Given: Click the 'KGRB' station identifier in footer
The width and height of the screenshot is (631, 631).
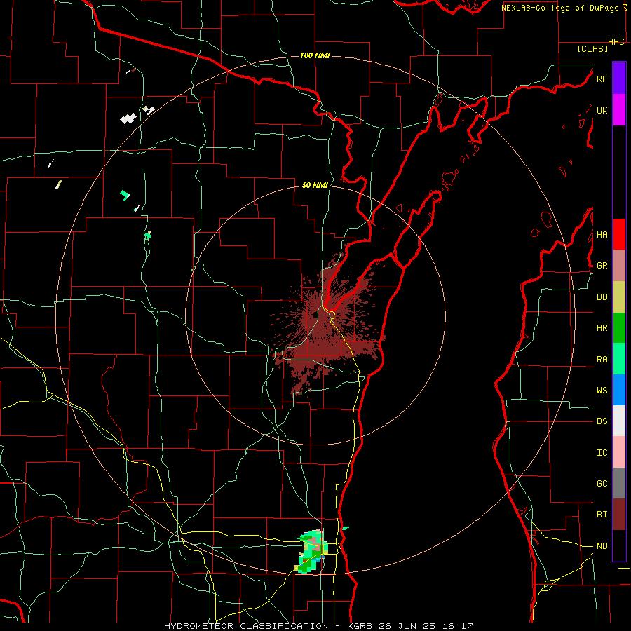Looking at the screenshot, I should click(359, 626).
